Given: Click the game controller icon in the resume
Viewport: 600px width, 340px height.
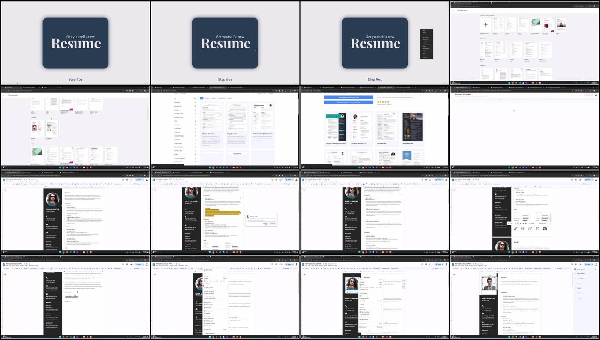Looking at the screenshot, I should (x=544, y=229).
